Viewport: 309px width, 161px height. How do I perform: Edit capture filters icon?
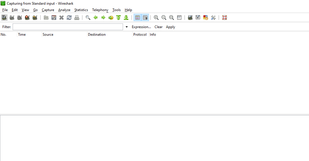[190, 18]
